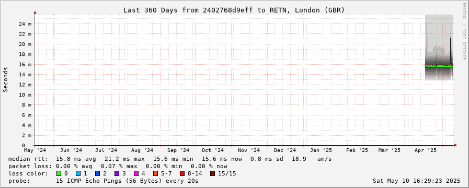Click the RRDTOOL / TOBI OETIKER watermark
This screenshot has height=188, width=469.
click(464, 30)
